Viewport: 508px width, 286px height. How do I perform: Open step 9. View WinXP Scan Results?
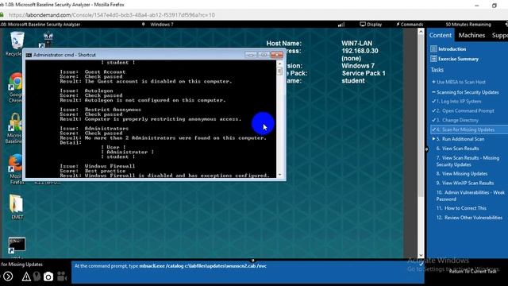(465, 183)
